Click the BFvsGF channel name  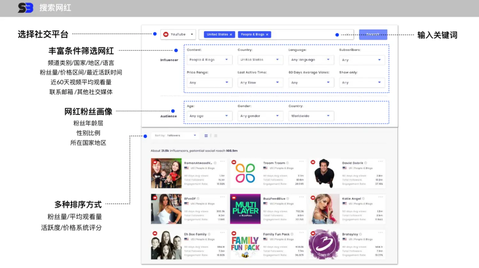tap(190, 199)
